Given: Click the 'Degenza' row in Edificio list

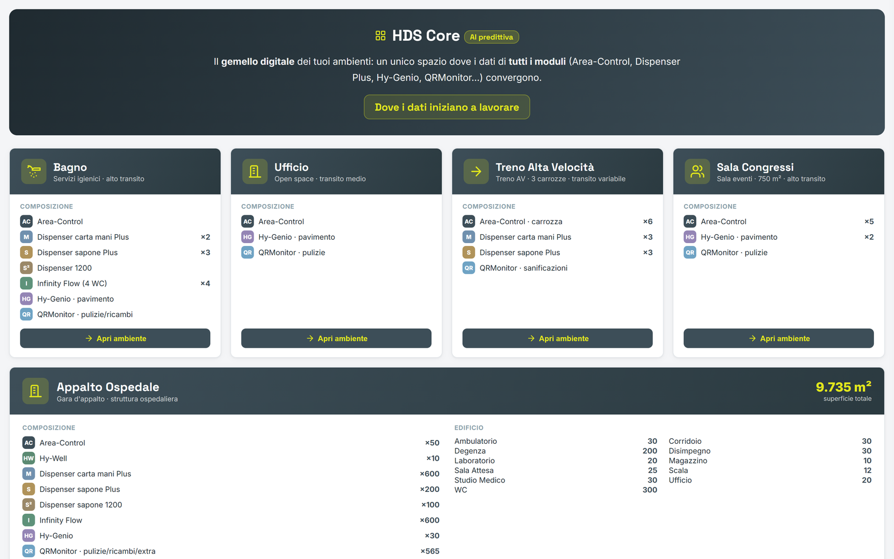Looking at the screenshot, I should click(556, 451).
